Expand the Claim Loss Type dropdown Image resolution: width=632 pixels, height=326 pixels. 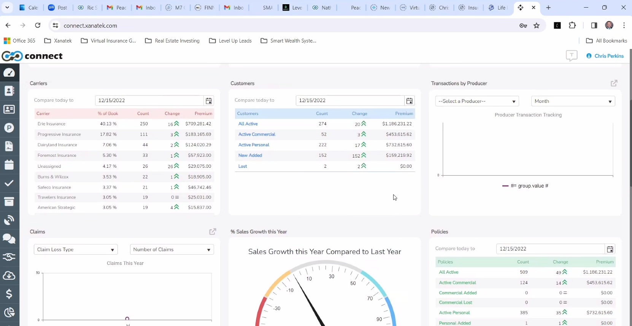click(x=76, y=250)
